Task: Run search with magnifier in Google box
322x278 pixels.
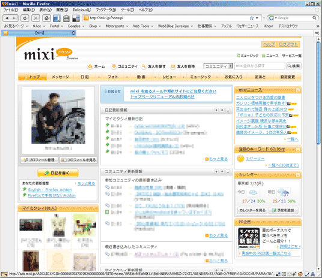Action: pos(314,18)
